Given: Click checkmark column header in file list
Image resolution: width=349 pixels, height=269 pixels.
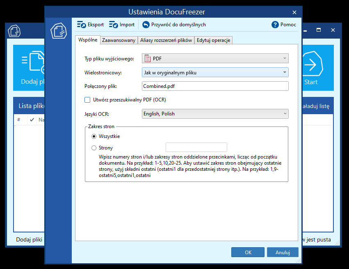Looking at the screenshot, I should [32, 120].
